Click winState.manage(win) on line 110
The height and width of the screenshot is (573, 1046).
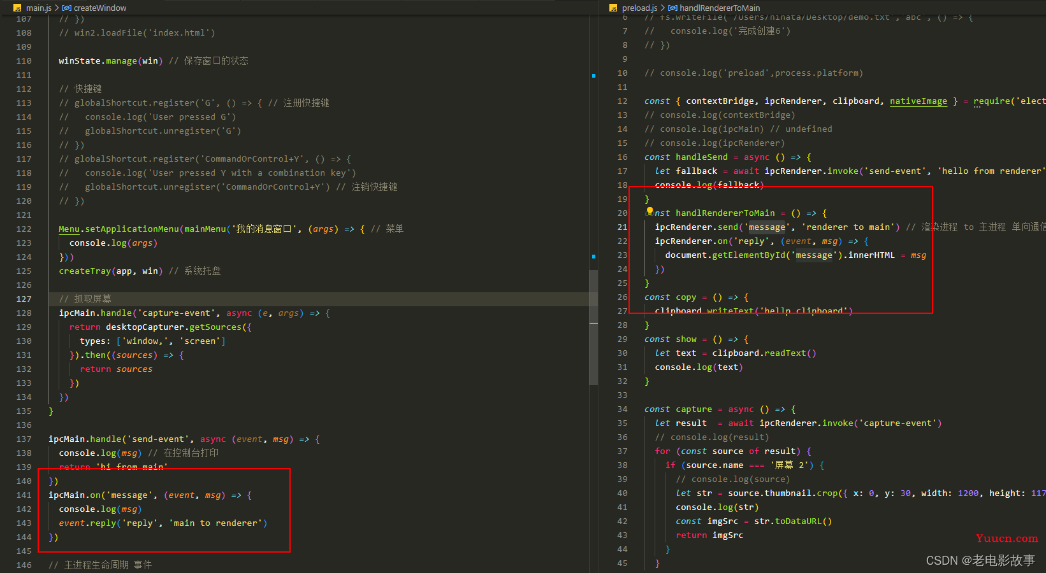click(111, 61)
